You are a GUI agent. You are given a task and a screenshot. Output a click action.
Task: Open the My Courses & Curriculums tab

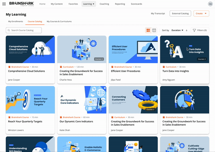59,21
